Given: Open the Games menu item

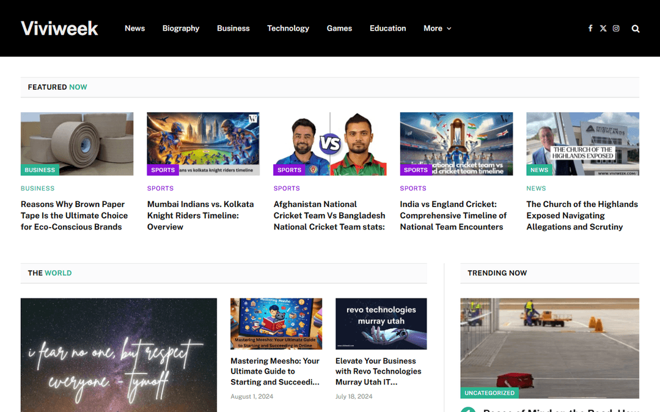Looking at the screenshot, I should [339, 28].
